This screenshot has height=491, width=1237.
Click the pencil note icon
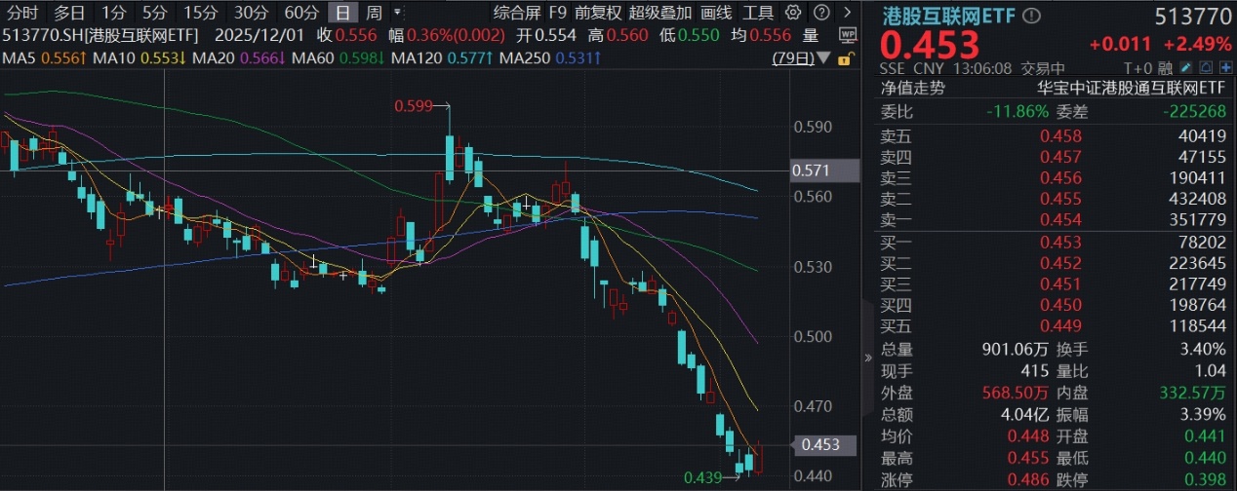(1185, 68)
